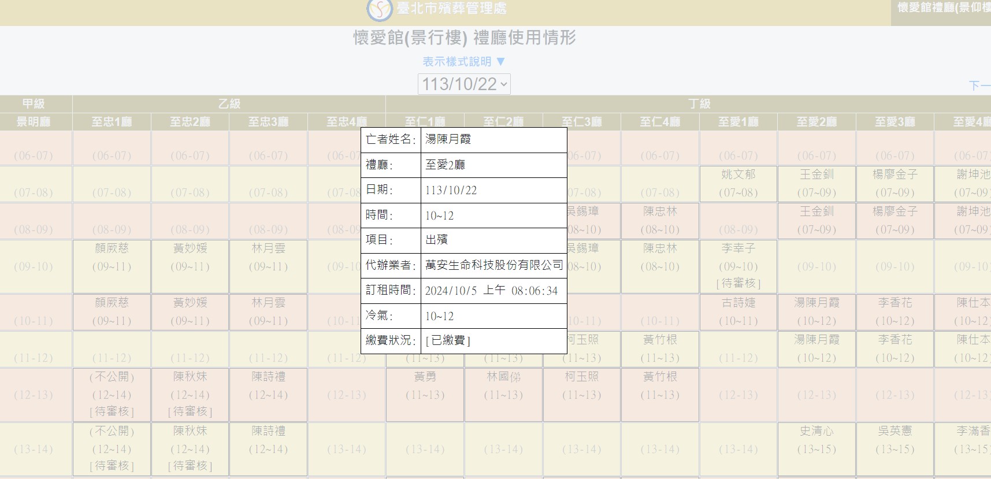991x479 pixels.
Task: Select the 至仁4廳 hall header
Action: (660, 122)
